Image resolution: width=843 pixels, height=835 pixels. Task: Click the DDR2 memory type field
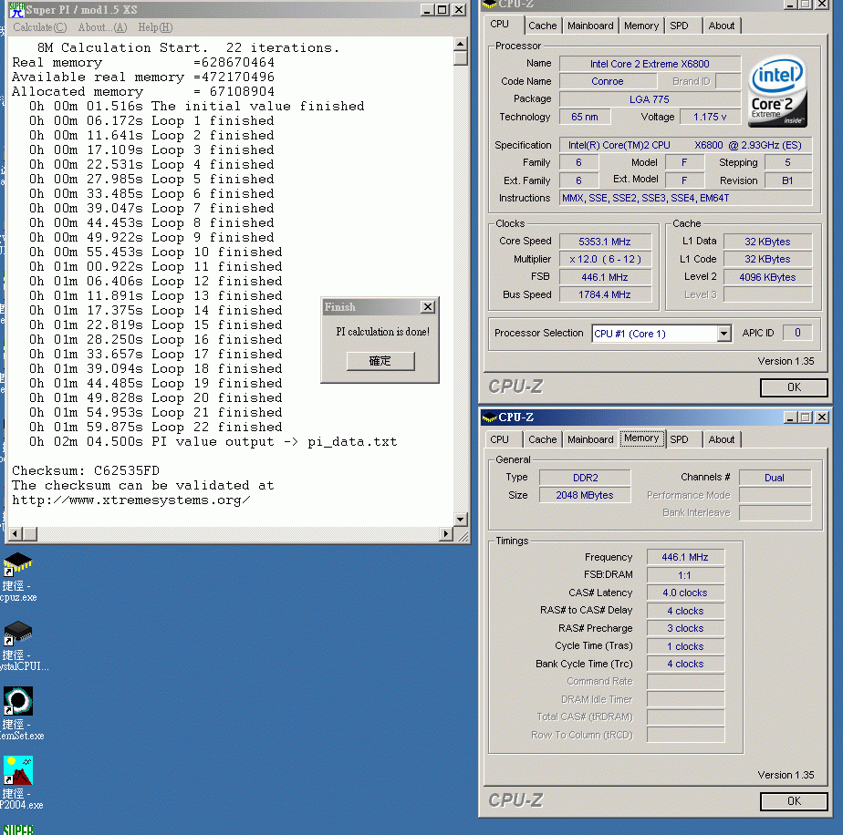click(585, 478)
